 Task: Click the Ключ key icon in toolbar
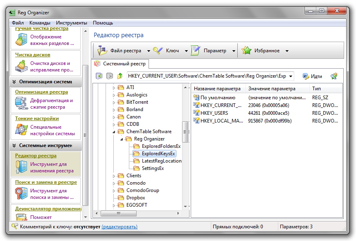158,50
